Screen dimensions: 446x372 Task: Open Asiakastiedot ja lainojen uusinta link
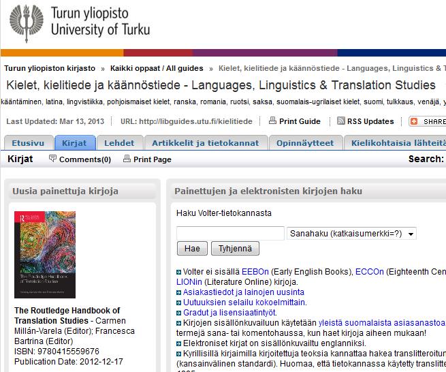(x=244, y=292)
